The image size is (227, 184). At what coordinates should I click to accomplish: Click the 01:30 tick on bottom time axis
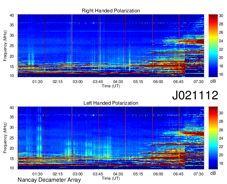pos(37,174)
